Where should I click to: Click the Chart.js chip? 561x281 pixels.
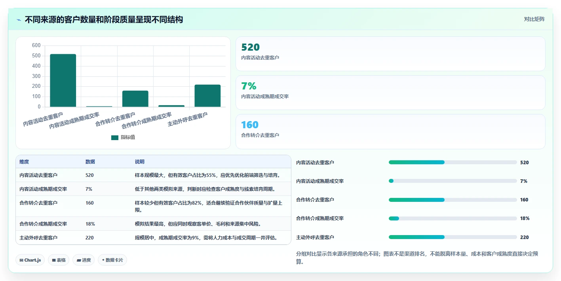tap(30, 260)
